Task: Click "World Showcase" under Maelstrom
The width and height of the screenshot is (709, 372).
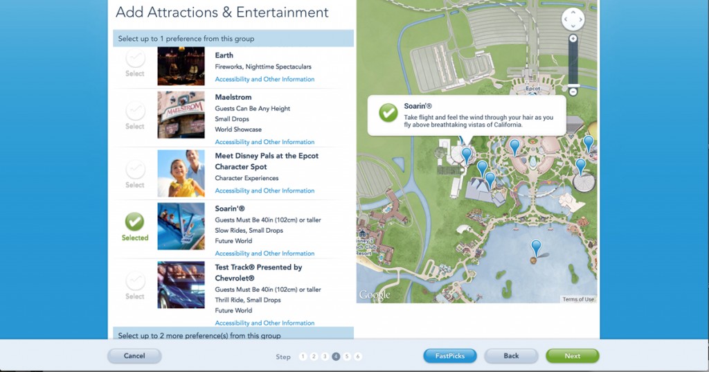Action: click(x=238, y=130)
